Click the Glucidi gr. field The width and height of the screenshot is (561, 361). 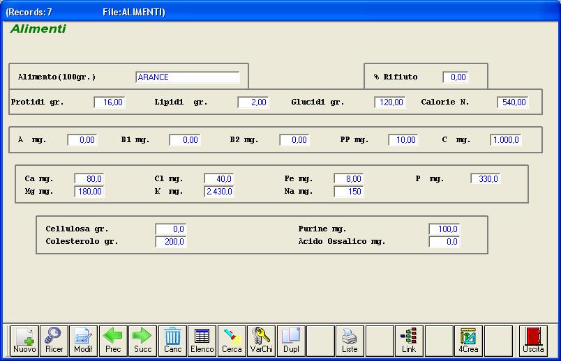pyautogui.click(x=390, y=102)
